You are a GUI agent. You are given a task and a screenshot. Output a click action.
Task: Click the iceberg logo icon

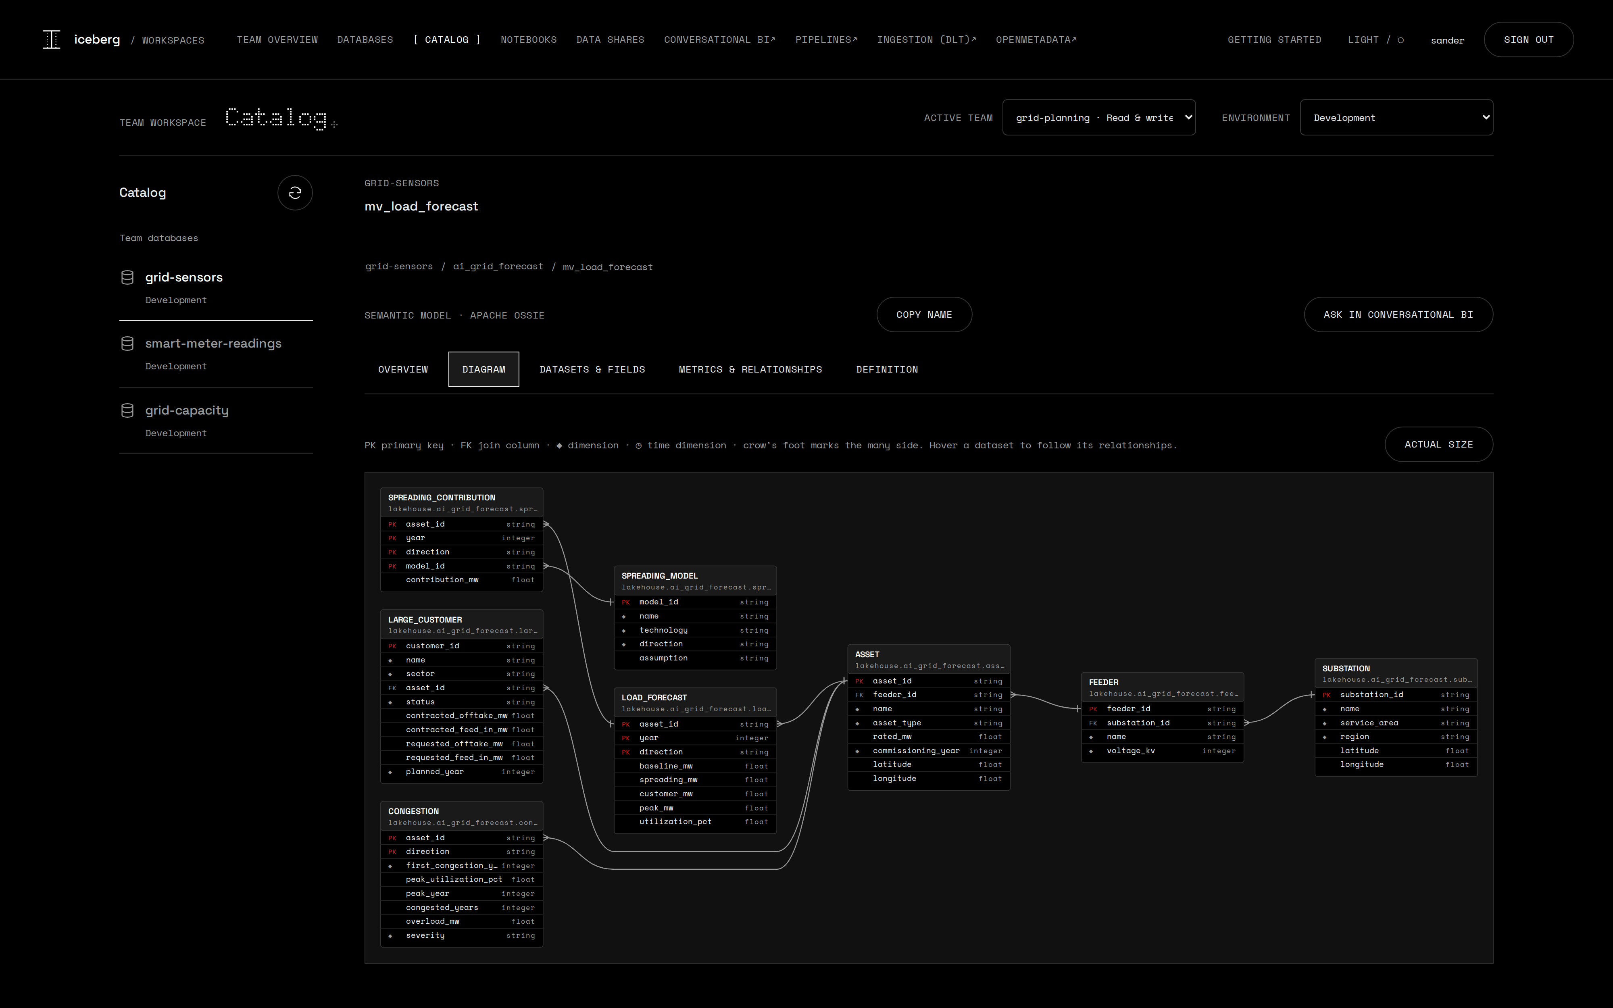point(51,40)
